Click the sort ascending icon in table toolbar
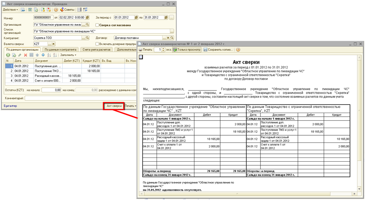 point(49,55)
